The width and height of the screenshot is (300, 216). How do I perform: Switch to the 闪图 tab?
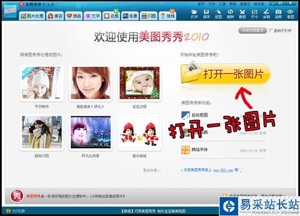pos(149,16)
